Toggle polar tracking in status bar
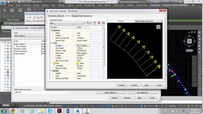Screen dimensions: 203x114 [x=82, y=106]
